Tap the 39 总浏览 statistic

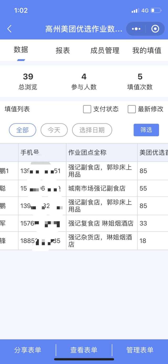click(x=28, y=82)
